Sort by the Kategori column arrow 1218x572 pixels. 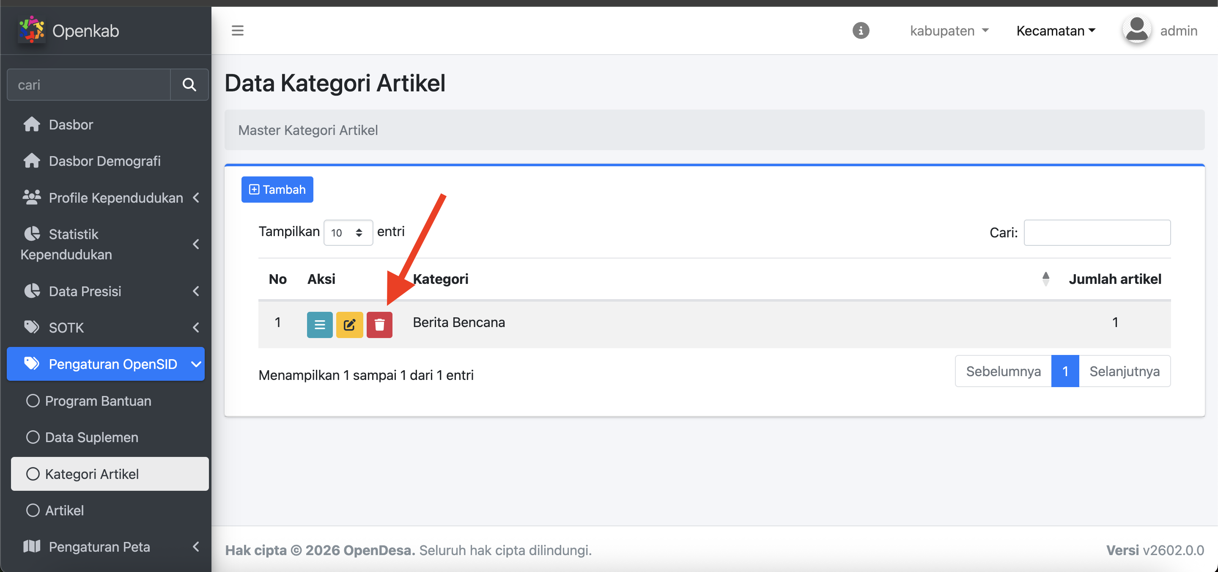1045,279
